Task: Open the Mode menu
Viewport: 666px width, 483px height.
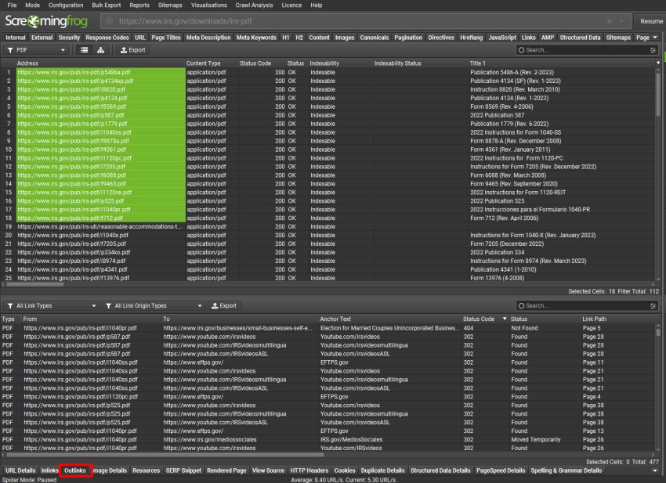Action: [32, 5]
